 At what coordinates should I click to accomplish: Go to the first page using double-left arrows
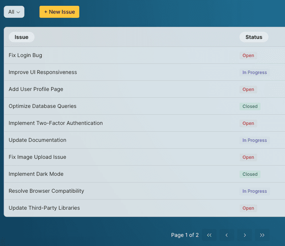209,235
